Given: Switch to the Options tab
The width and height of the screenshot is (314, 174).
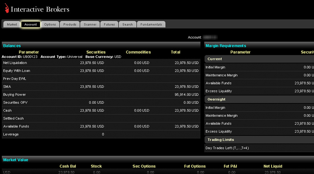Looking at the screenshot, I should coord(50,24).
